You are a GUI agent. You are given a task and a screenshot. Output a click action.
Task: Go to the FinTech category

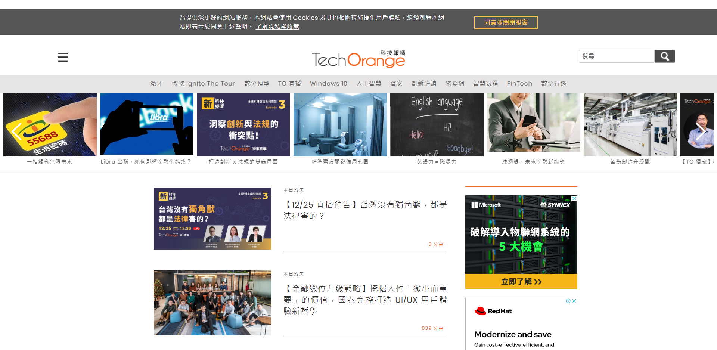click(x=519, y=83)
